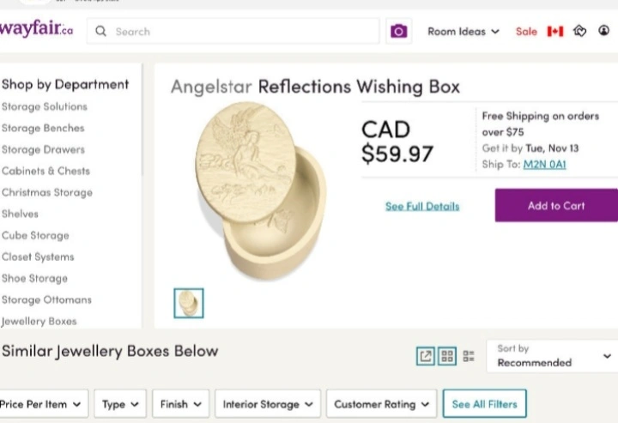Expand the Room Ideas menu
The image size is (618, 423).
point(463,32)
